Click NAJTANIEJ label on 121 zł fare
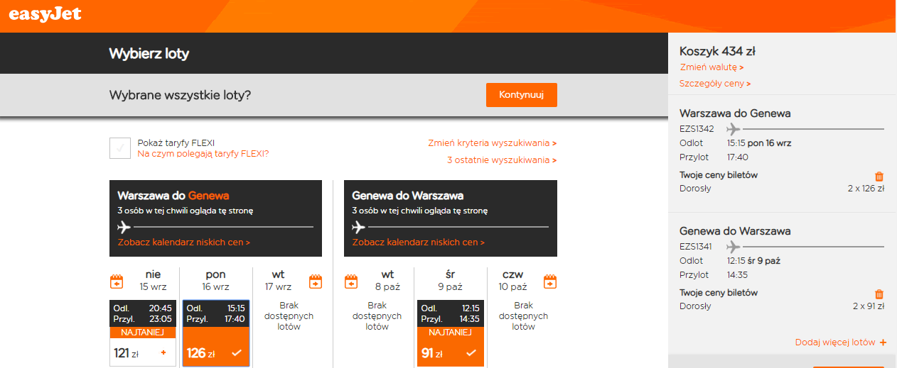This screenshot has height=368, width=897. pos(143,332)
